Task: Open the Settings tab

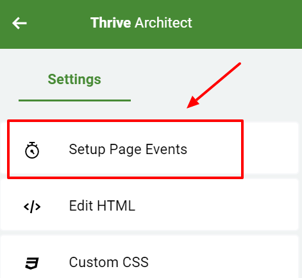Action: pos(74,80)
